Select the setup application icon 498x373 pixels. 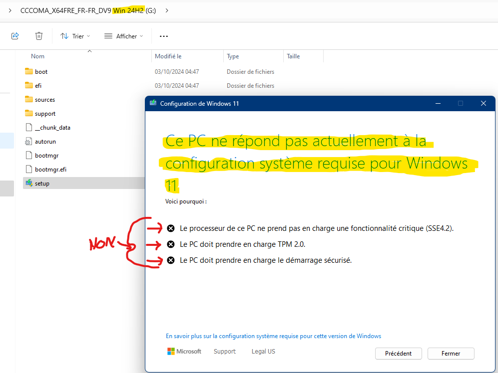pos(29,183)
